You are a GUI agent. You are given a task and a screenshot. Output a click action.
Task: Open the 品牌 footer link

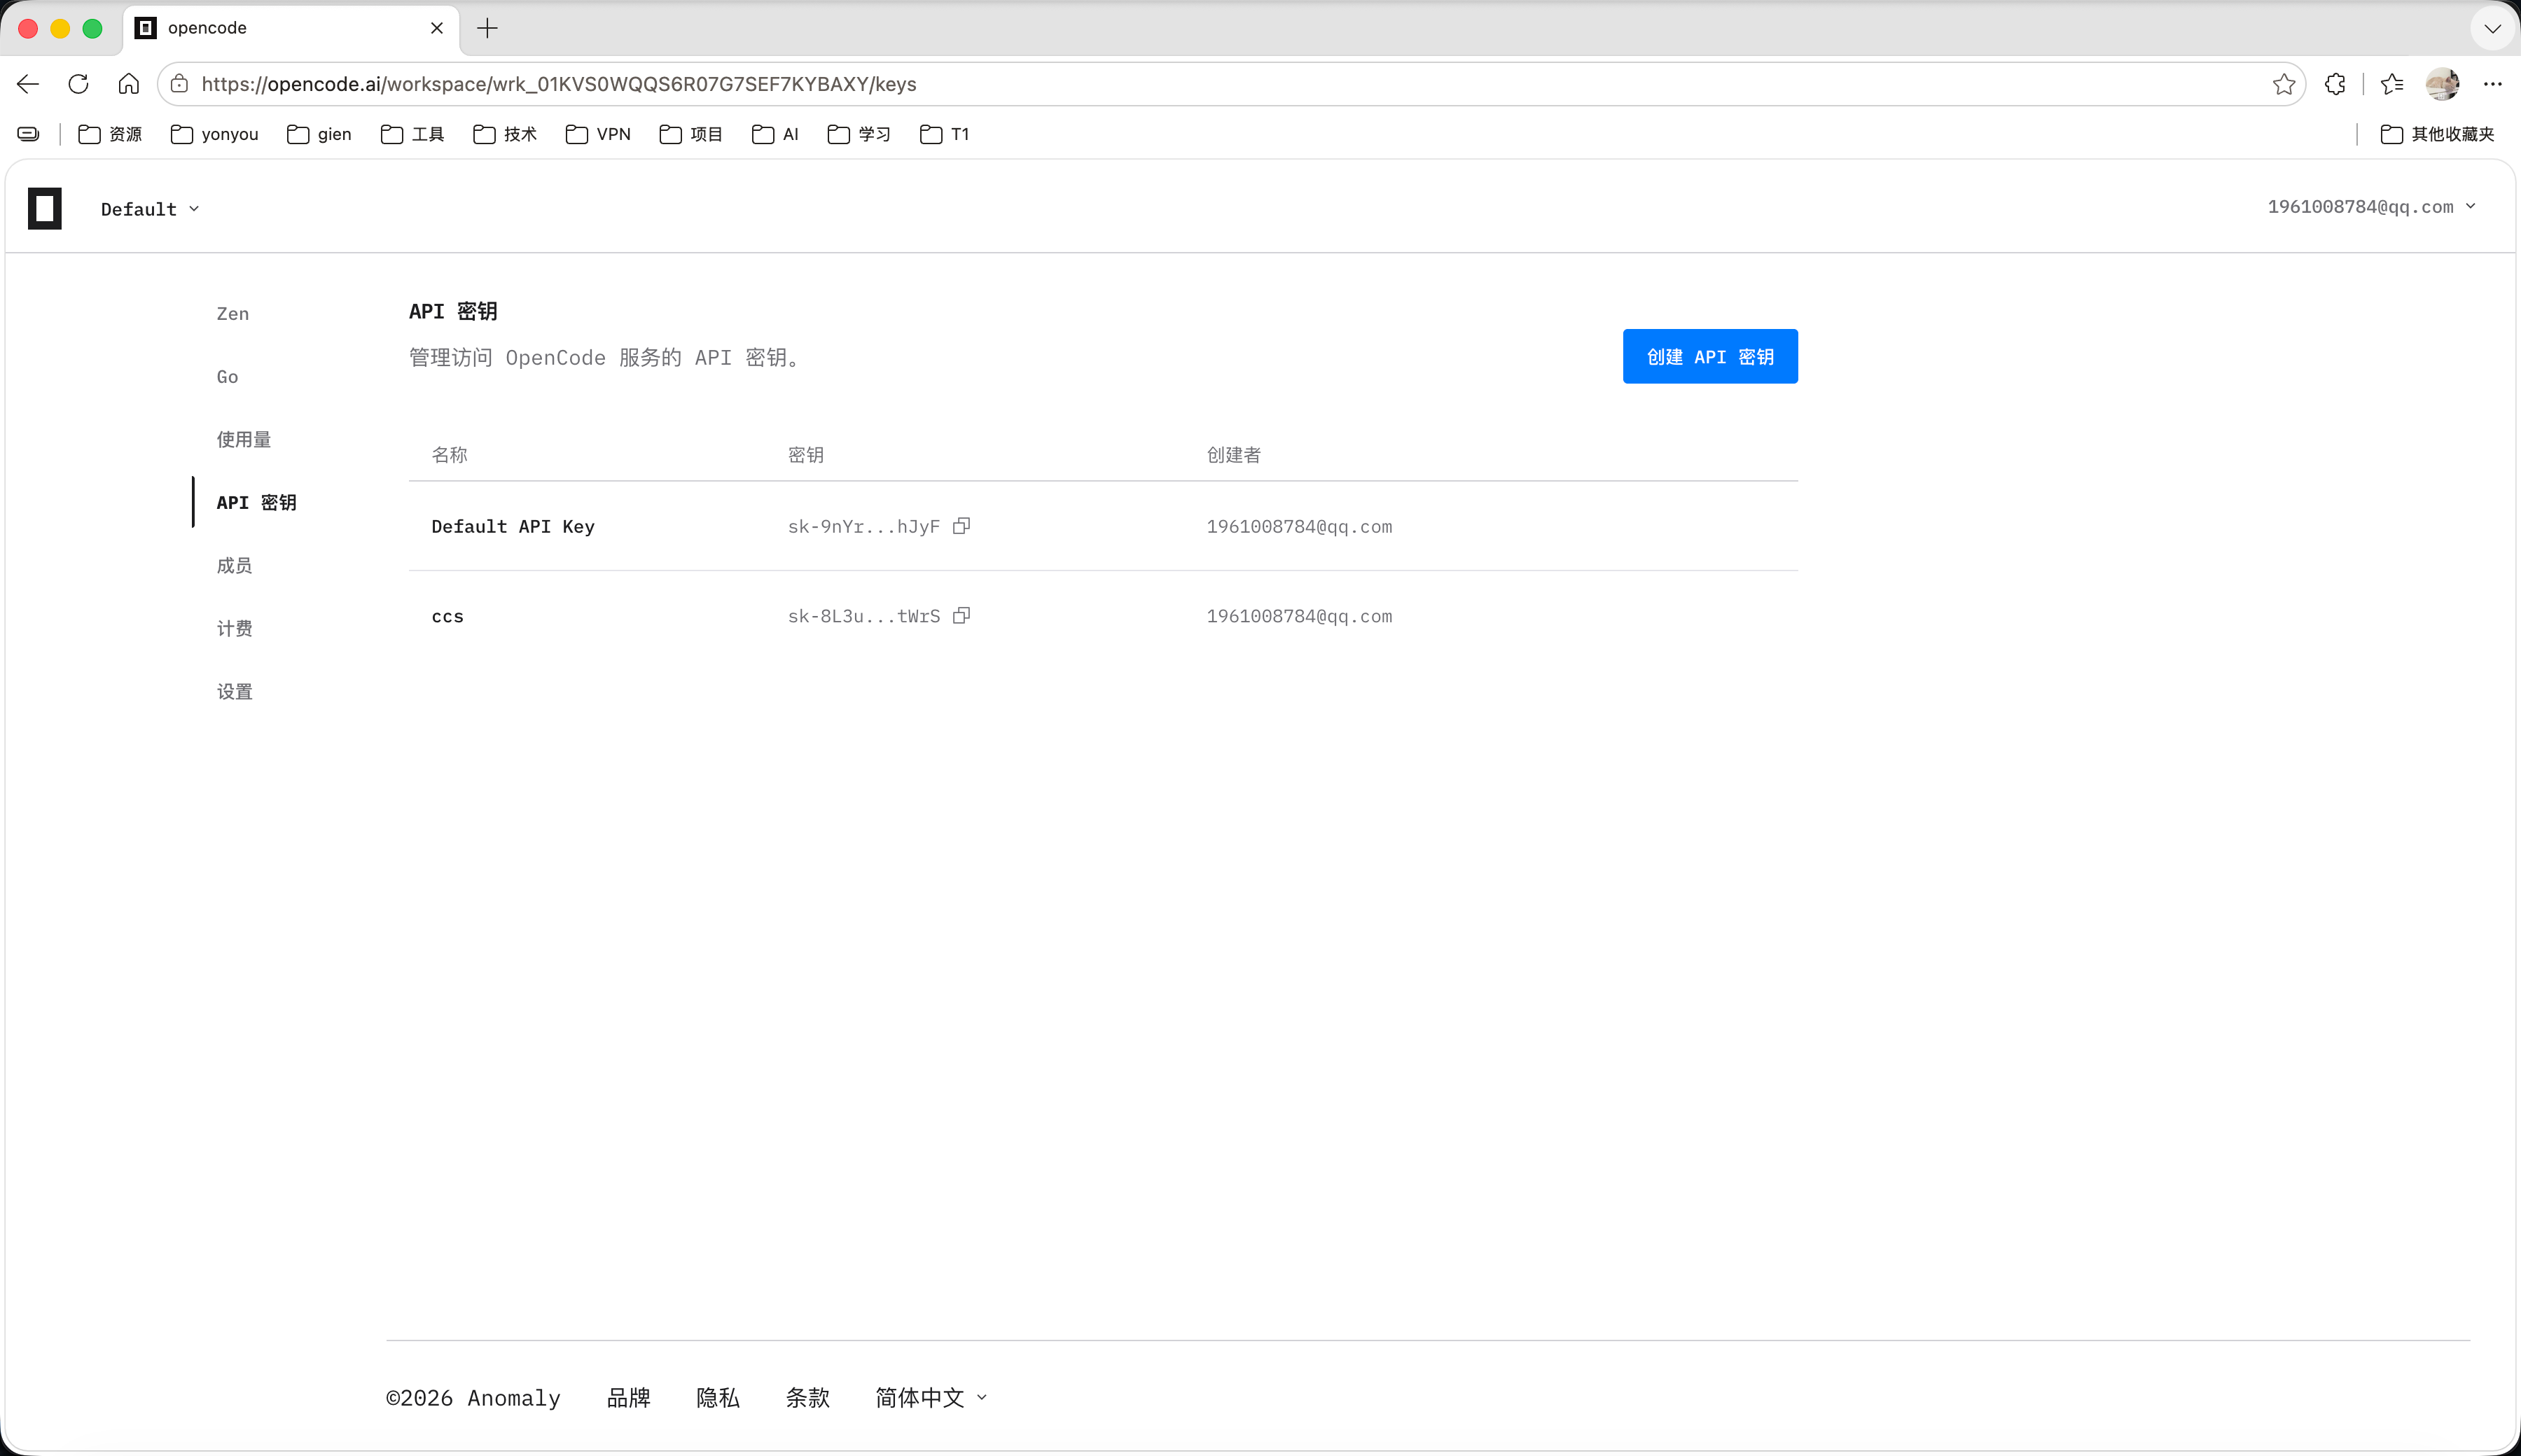628,1397
